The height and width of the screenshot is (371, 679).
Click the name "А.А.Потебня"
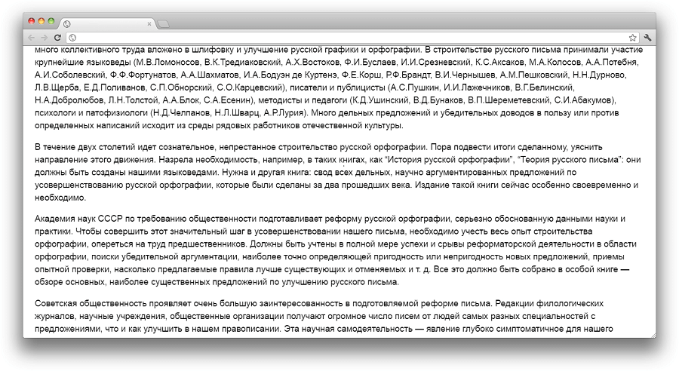pyautogui.click(x=611, y=62)
